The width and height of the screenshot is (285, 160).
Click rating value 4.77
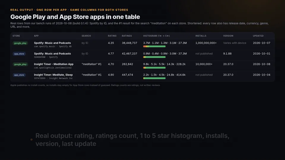(x=111, y=54)
